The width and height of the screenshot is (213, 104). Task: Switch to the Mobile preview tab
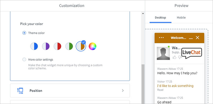(181, 18)
